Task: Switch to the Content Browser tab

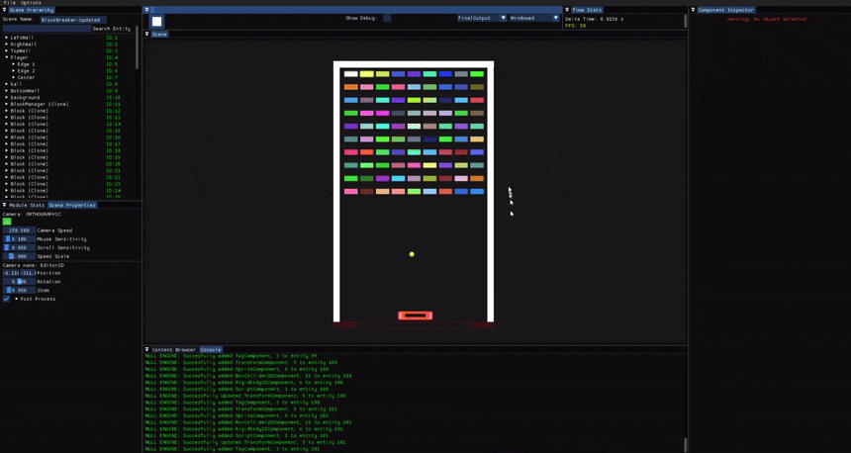Action: pyautogui.click(x=174, y=349)
